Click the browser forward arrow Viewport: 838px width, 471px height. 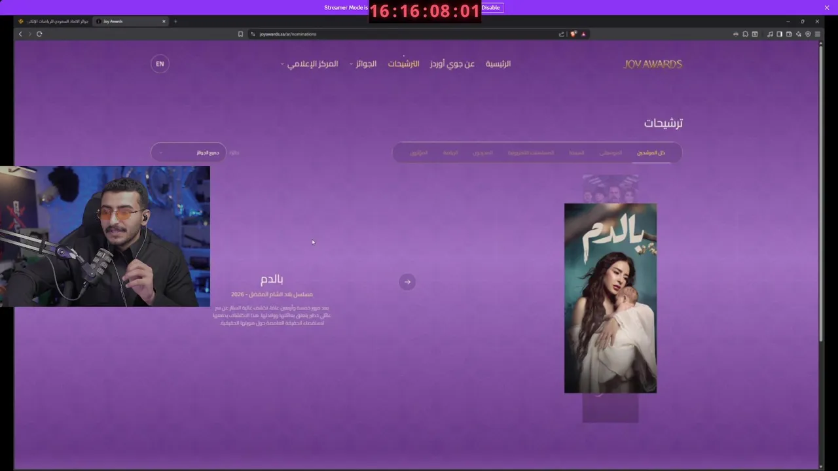click(29, 34)
